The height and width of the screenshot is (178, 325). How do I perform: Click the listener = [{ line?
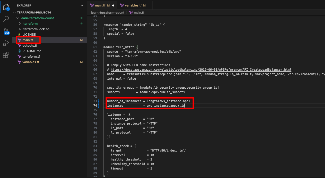point(119,115)
